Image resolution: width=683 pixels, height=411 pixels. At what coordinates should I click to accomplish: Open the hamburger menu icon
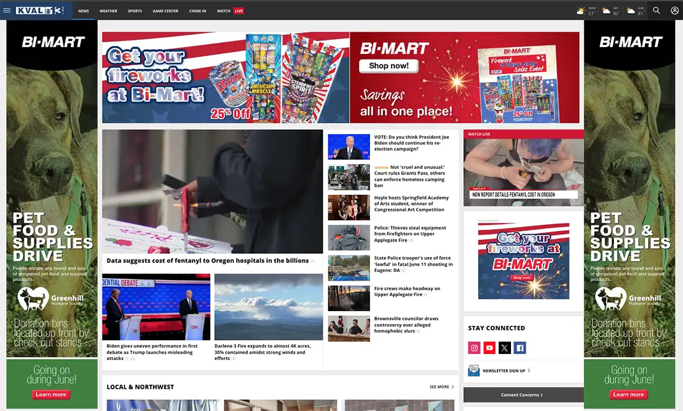[7, 10]
